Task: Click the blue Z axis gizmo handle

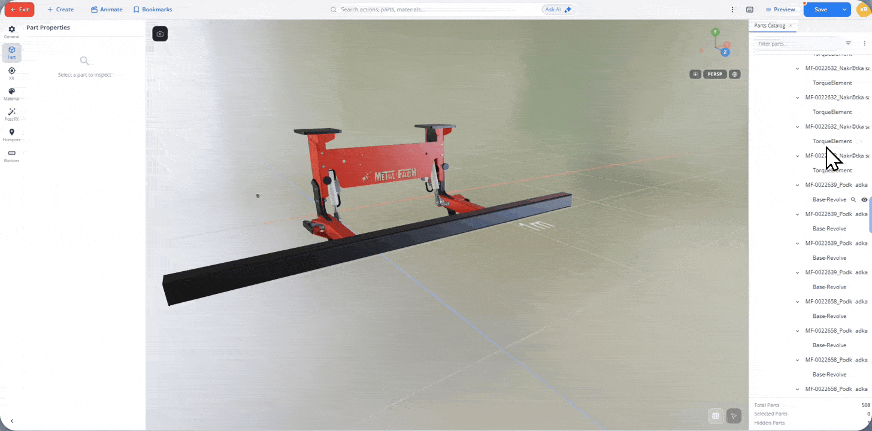Action: 725,52
